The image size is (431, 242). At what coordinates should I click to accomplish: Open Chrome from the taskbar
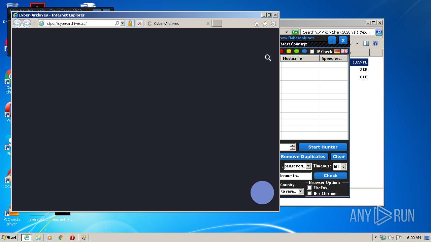click(61, 238)
